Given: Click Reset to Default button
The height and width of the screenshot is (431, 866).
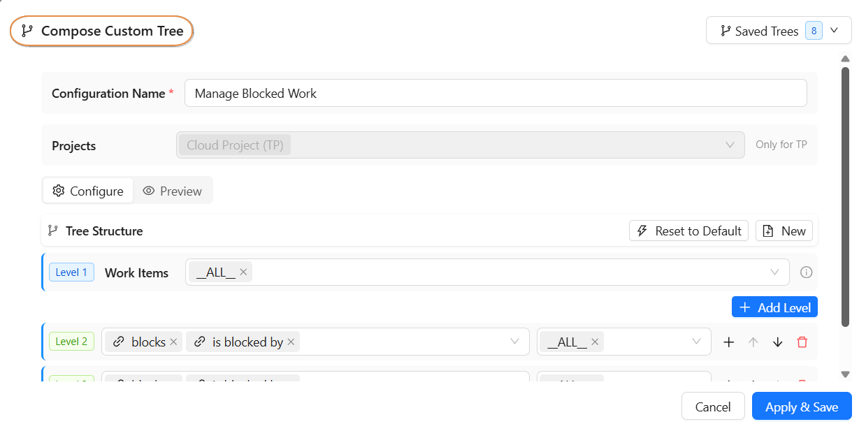Looking at the screenshot, I should tap(688, 231).
